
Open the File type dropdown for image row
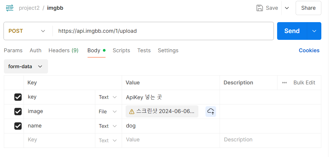coord(108,112)
